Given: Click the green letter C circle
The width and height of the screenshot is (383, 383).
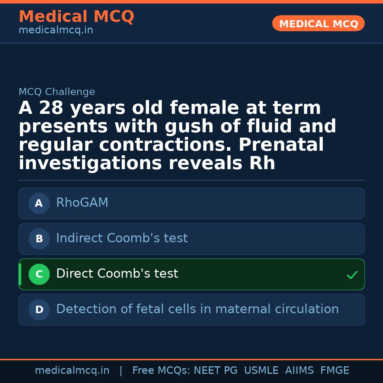Looking at the screenshot, I should [39, 274].
